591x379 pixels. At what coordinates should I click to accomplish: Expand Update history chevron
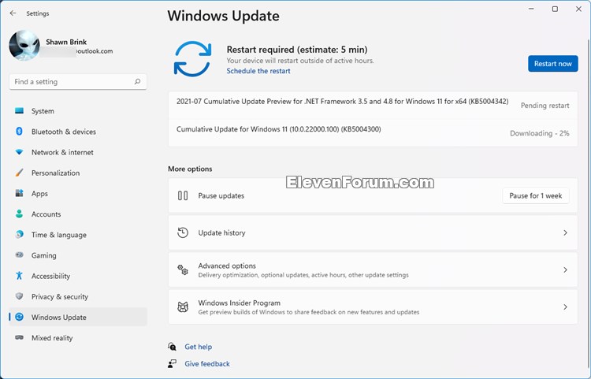pos(565,232)
